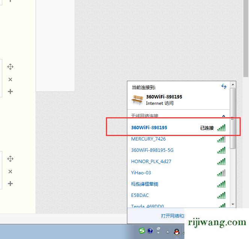Click the network list scrollbar up arrow
This screenshot has width=249, height=239.
coord(233,85)
